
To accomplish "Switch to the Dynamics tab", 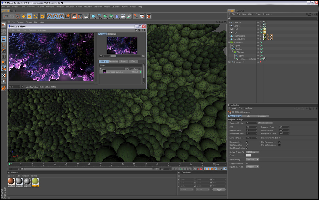I will [x=262, y=116].
